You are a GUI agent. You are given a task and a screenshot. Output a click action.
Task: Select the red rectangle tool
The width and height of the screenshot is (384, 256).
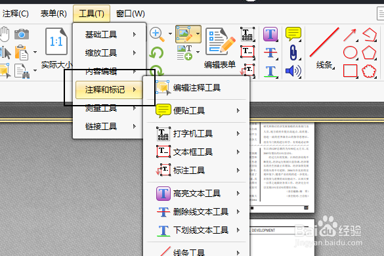351,71
